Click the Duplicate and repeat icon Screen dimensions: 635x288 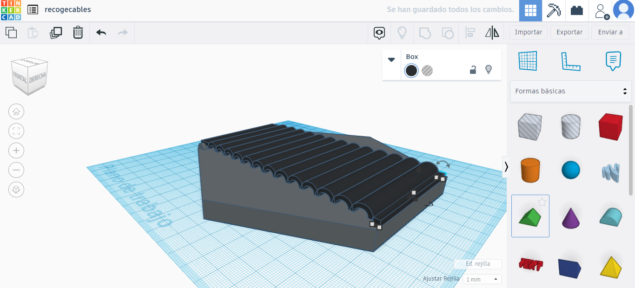point(56,33)
